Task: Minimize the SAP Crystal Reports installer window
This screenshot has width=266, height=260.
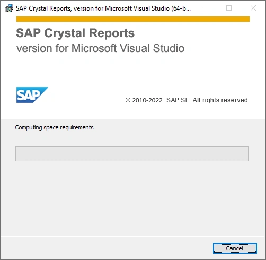Action: (x=205, y=8)
